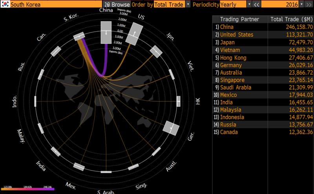The image size is (314, 194).
Task: Click the US label on the chart
Action: click(141, 17)
